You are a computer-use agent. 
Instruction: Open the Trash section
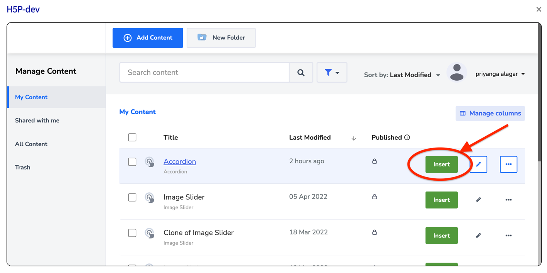point(23,167)
